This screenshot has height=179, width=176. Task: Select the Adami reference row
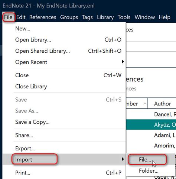[151, 135]
